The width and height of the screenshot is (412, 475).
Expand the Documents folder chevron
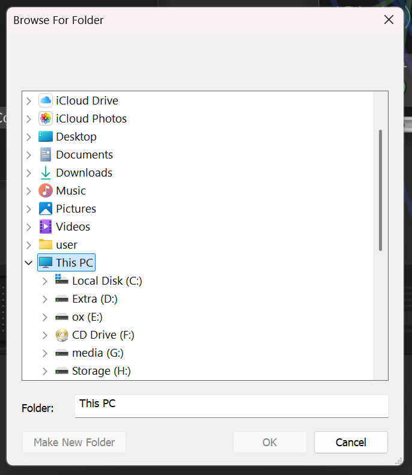tap(29, 155)
